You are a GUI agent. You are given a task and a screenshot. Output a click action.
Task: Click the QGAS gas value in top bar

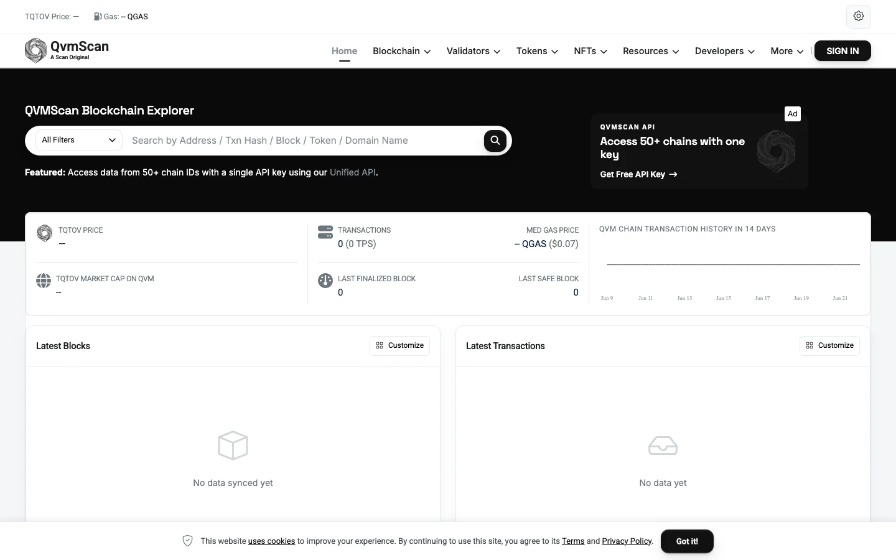pos(134,17)
